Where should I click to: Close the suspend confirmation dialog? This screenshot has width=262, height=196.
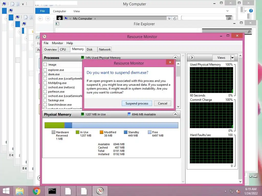[170, 62]
